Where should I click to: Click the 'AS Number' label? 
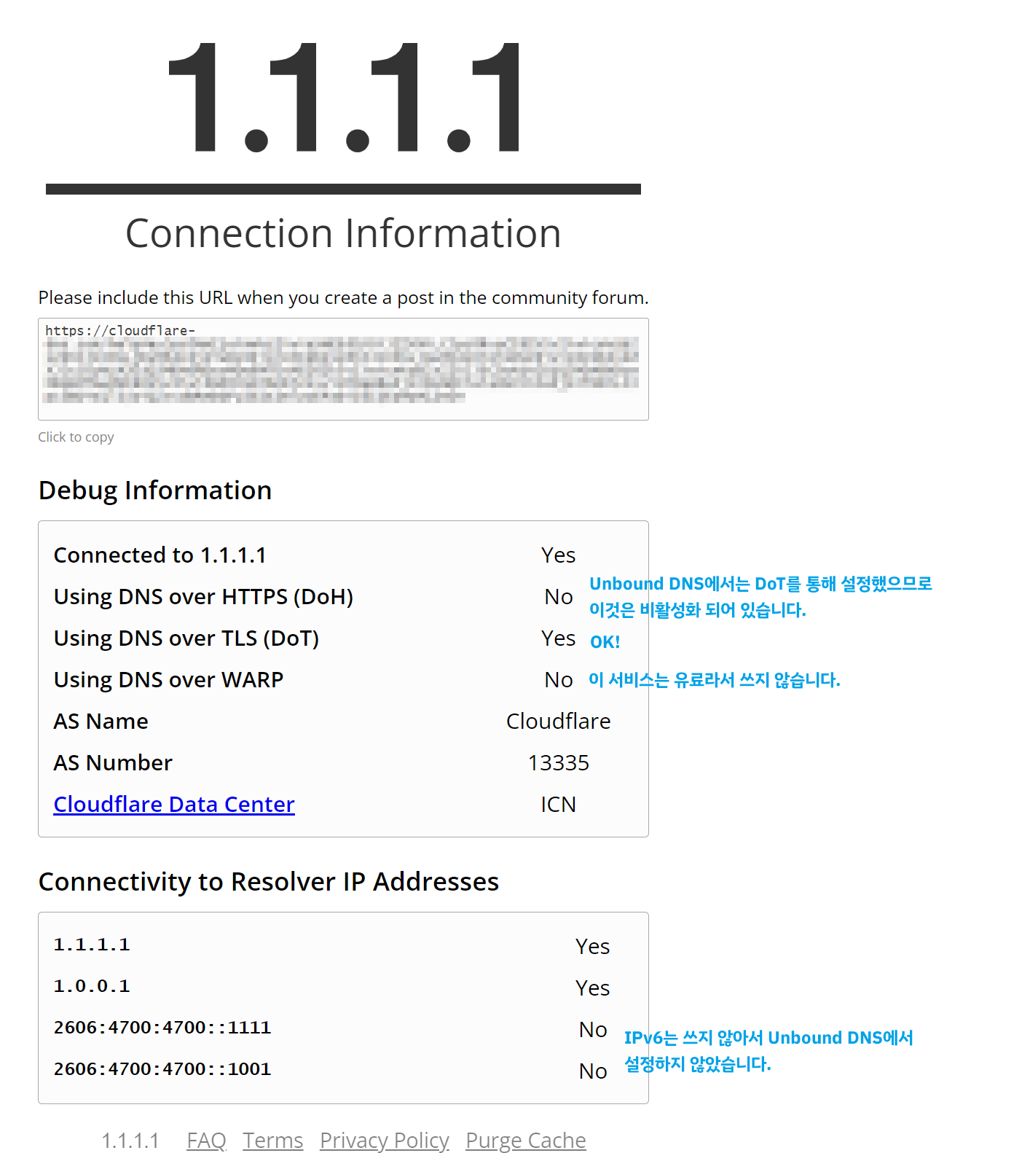pyautogui.click(x=113, y=762)
